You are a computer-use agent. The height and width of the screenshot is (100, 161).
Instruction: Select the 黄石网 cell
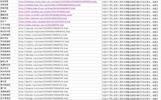click(9, 82)
